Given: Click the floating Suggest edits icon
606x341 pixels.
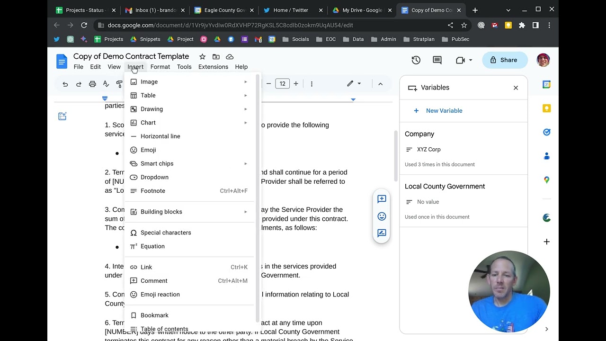Looking at the screenshot, I should pos(382,233).
